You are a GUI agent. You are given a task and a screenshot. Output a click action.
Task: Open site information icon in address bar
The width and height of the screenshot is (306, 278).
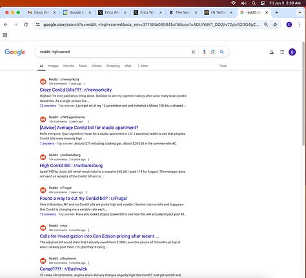point(38,25)
